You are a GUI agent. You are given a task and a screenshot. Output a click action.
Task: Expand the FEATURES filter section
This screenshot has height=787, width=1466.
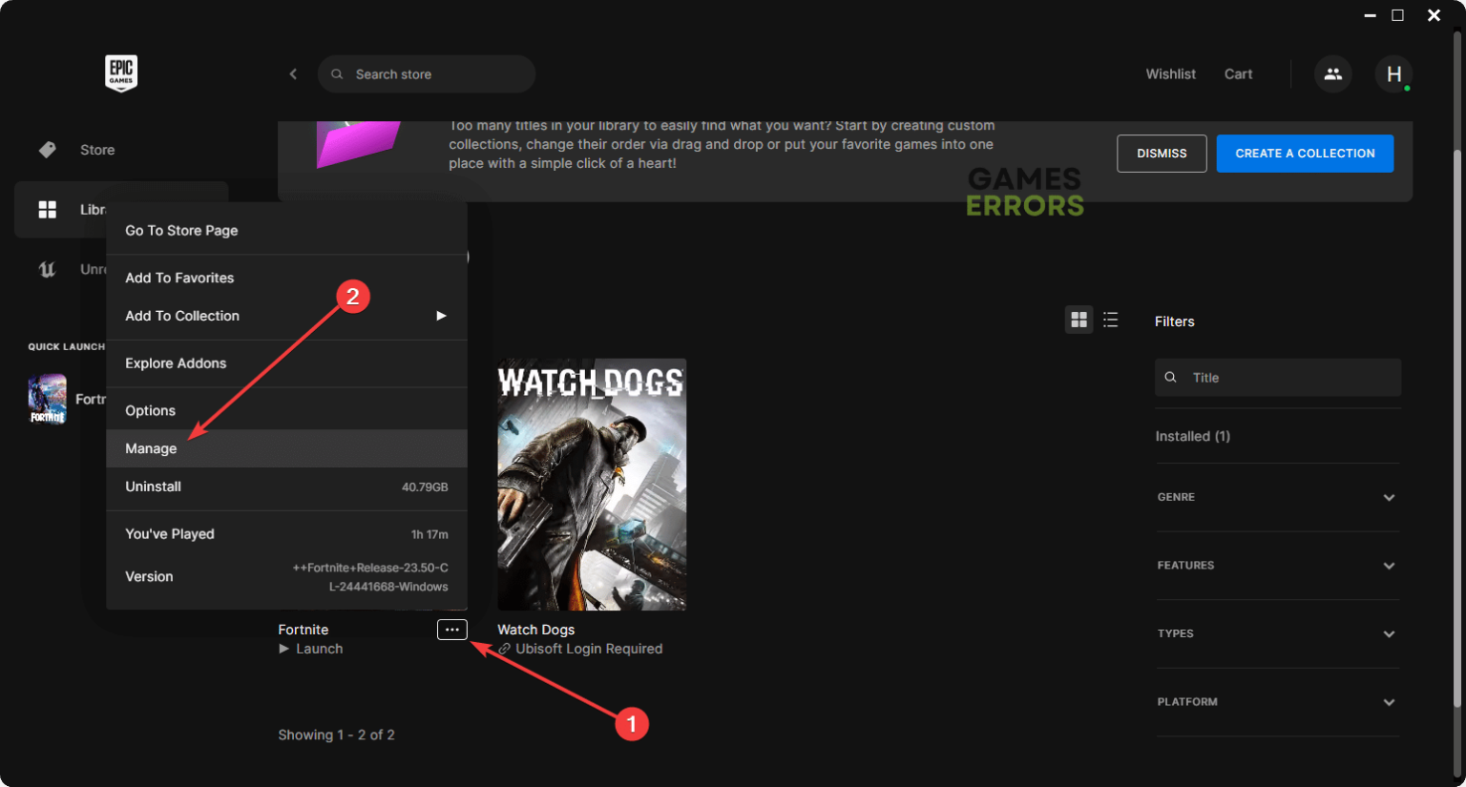1278,566
